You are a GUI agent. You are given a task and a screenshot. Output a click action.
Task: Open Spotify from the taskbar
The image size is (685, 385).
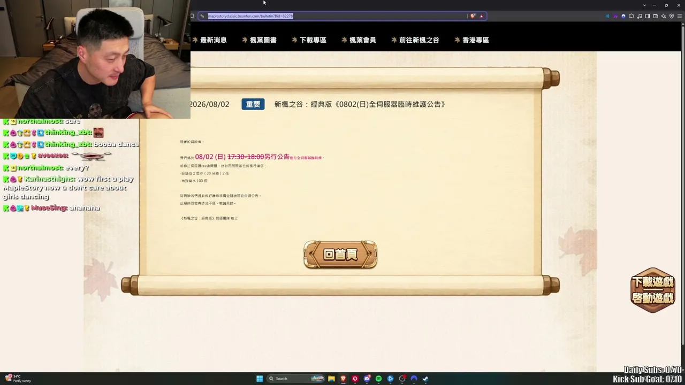click(378, 379)
